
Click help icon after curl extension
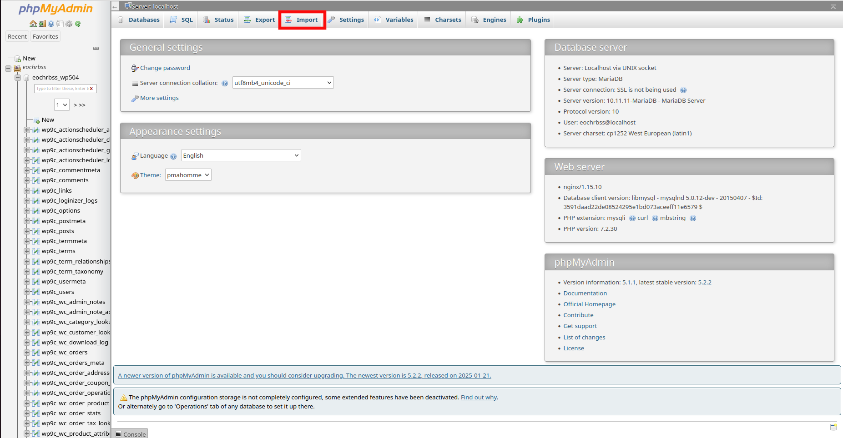point(655,219)
